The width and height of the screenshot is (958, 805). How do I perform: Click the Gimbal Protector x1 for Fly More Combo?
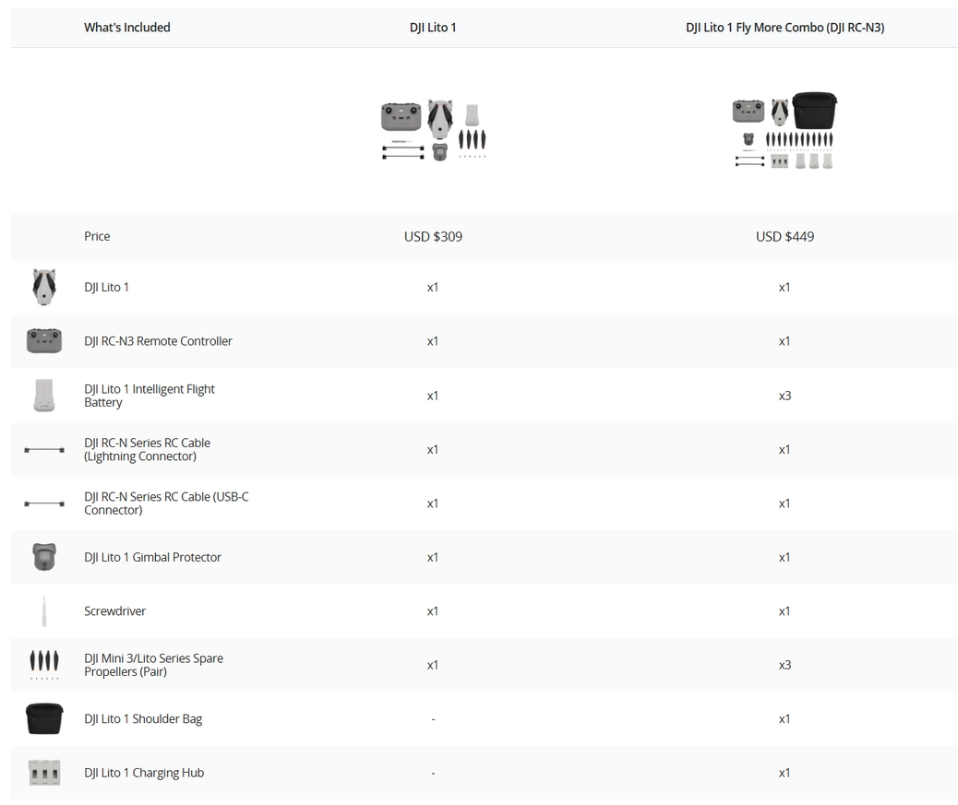pos(784,557)
